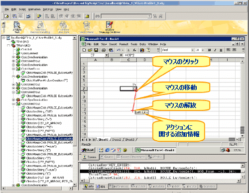Click the Print icon in Excel toolbar
249x193 pixels.
[x=104, y=50]
